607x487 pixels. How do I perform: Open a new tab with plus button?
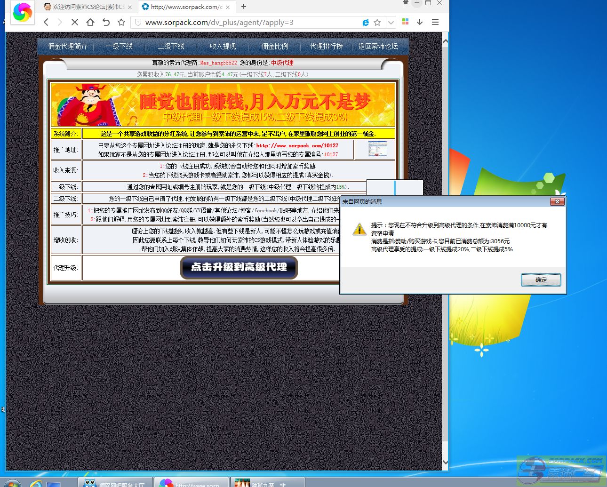pyautogui.click(x=244, y=7)
